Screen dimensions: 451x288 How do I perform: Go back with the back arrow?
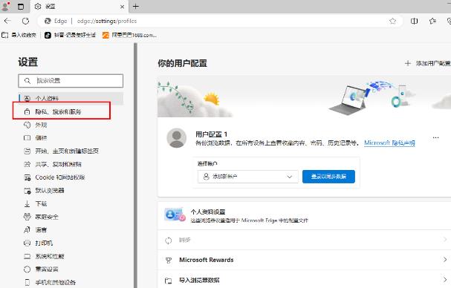tap(7, 21)
